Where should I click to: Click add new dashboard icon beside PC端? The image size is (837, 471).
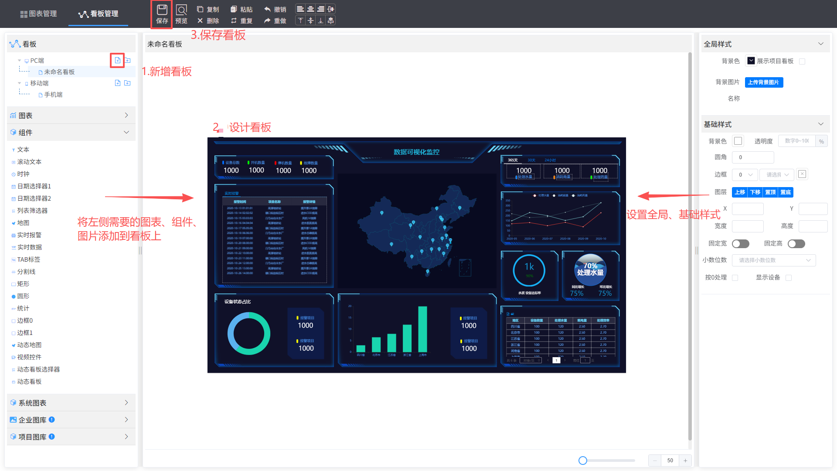(118, 60)
